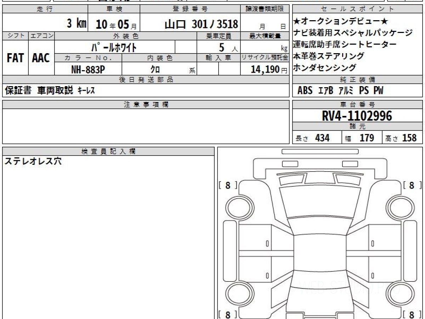Select the line "運転席助手席シートヒーター"
Viewport: 425px width, 319px height.
click(x=345, y=44)
